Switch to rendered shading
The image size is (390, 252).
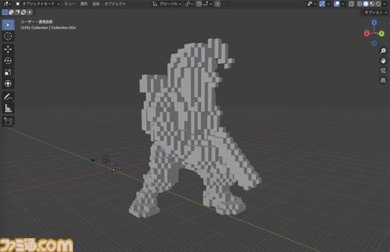tap(378, 4)
